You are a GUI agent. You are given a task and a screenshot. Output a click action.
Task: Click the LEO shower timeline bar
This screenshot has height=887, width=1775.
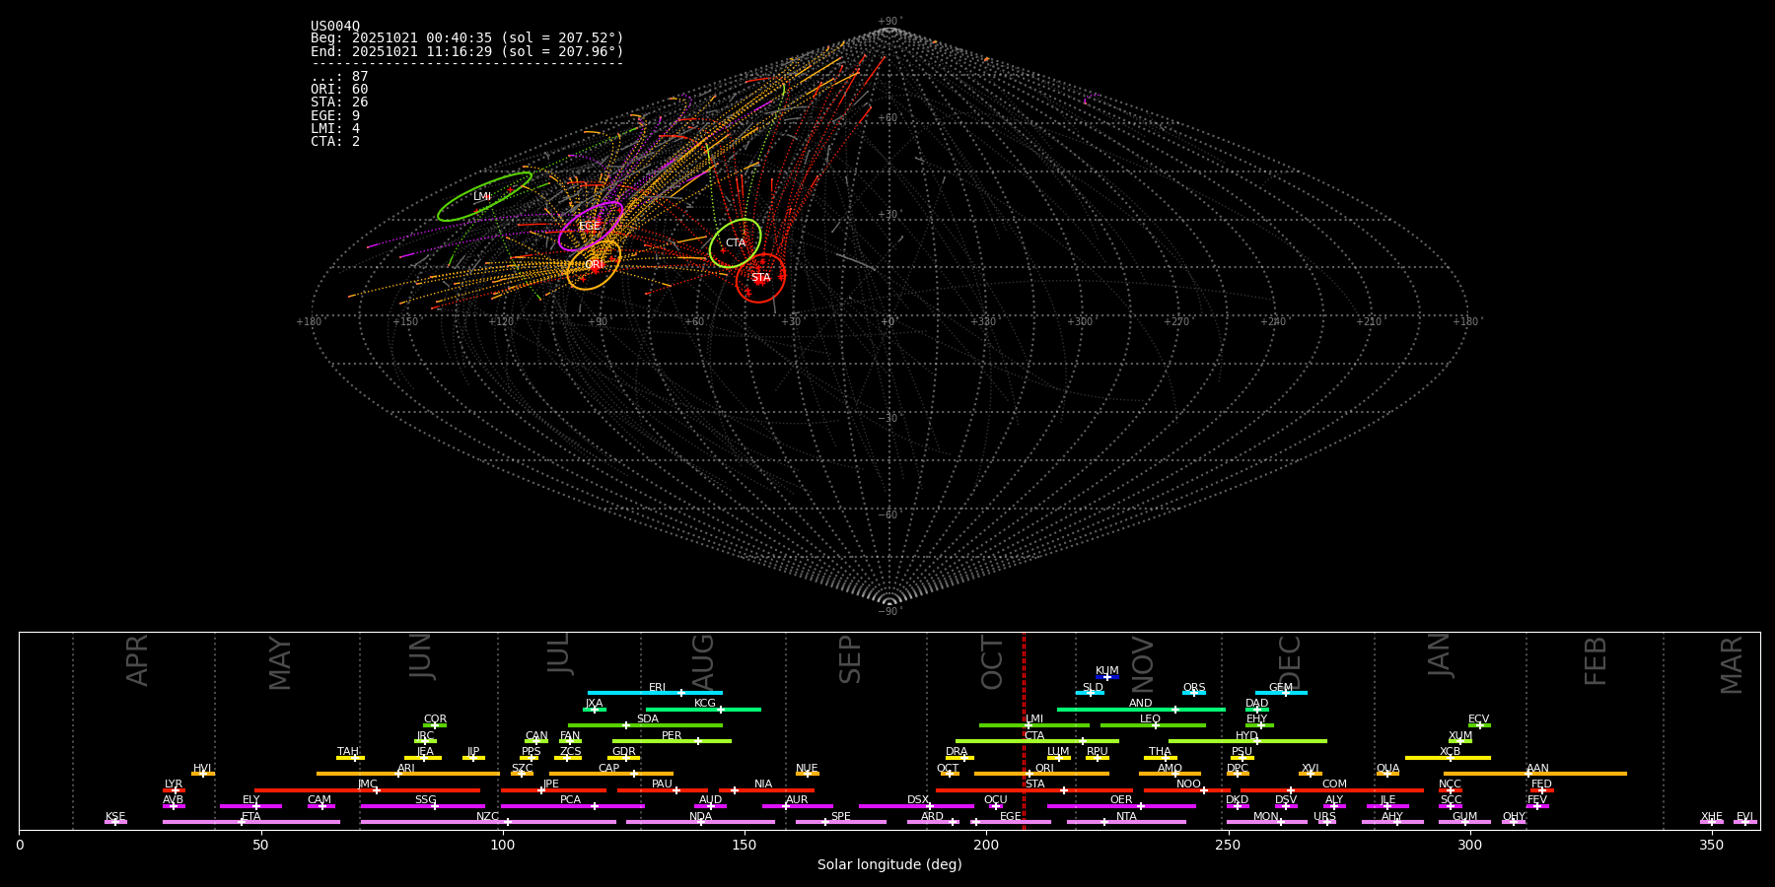click(1152, 725)
